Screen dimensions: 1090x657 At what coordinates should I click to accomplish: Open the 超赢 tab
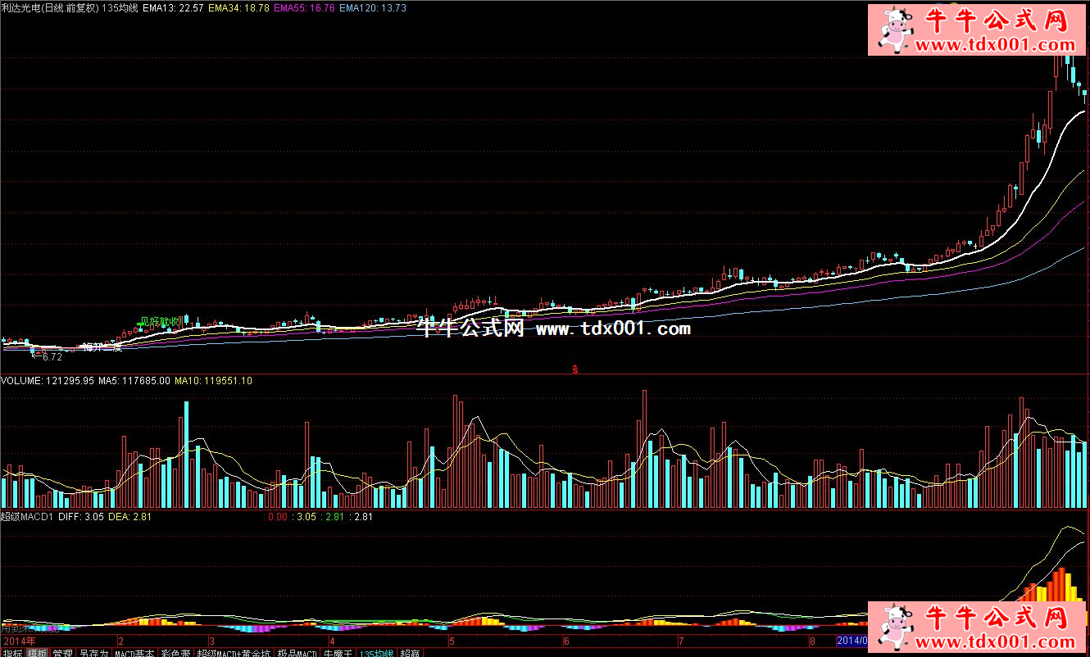point(410,653)
